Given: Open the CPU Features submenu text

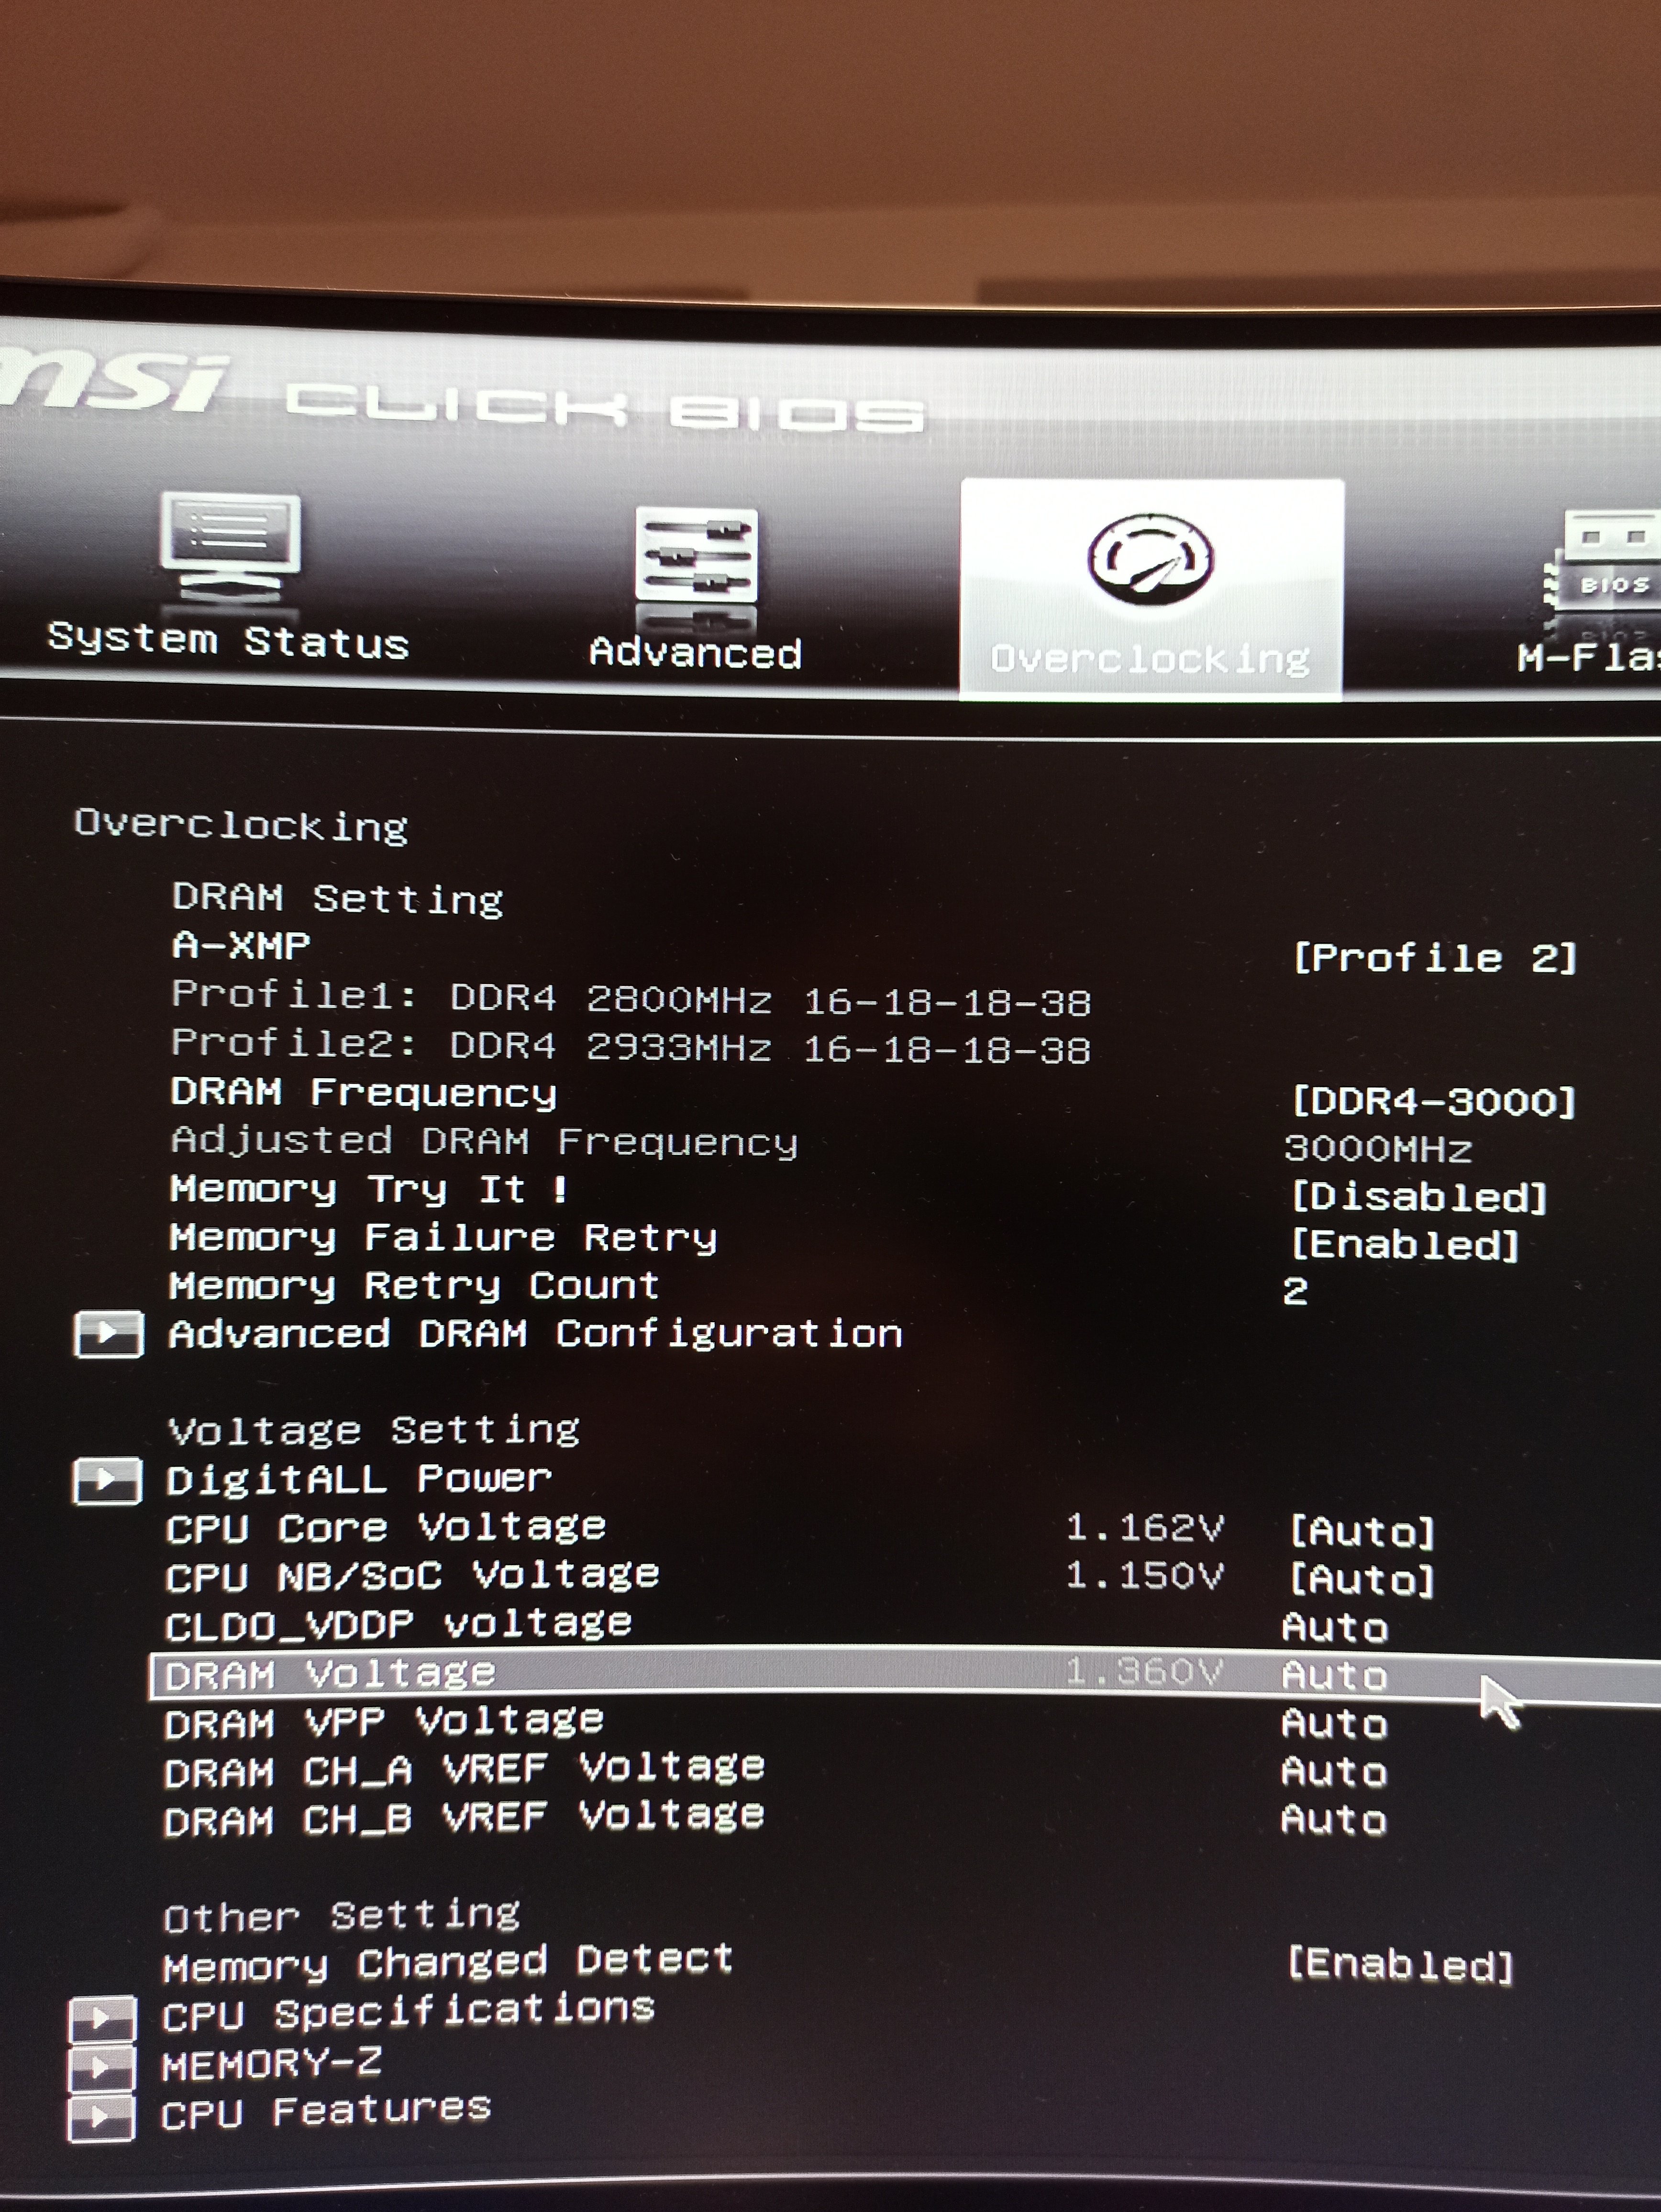Looking at the screenshot, I should point(326,2111).
